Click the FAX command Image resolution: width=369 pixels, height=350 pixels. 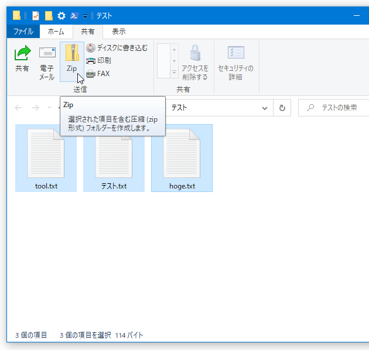[98, 74]
